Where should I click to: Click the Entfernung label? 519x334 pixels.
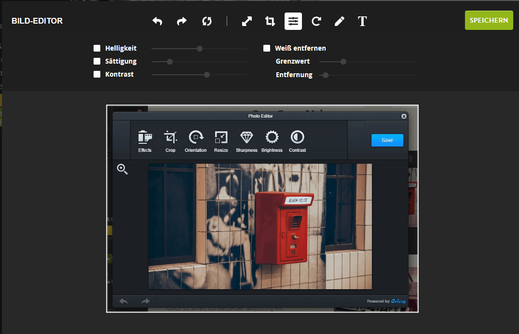294,75
